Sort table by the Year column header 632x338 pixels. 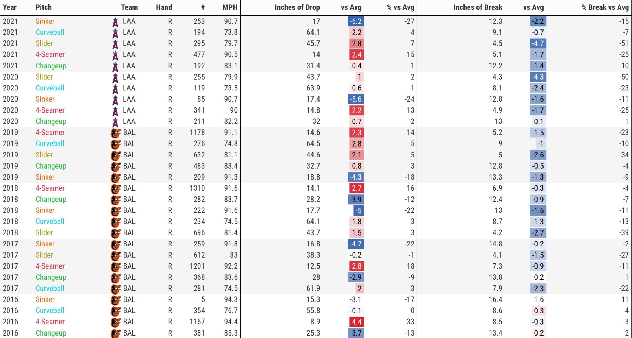click(9, 7)
